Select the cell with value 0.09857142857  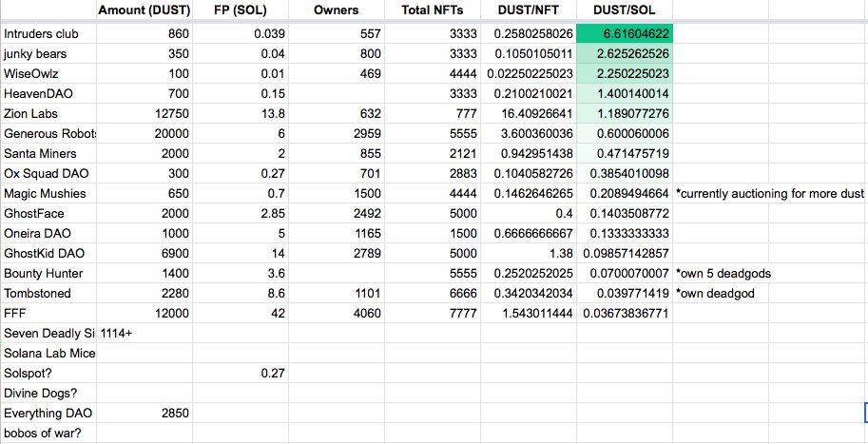click(625, 253)
